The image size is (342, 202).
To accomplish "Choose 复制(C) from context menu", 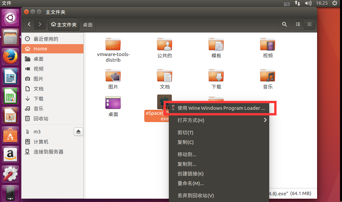I will [x=219, y=142].
